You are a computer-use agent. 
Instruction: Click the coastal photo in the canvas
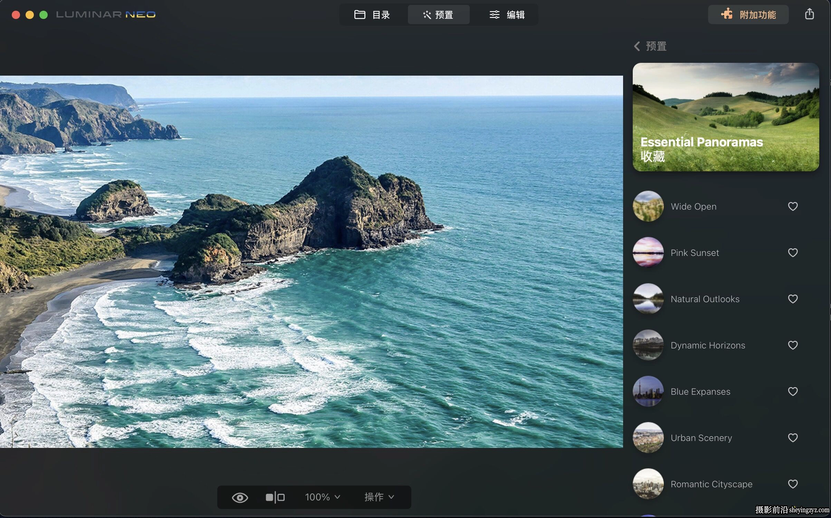click(x=312, y=262)
